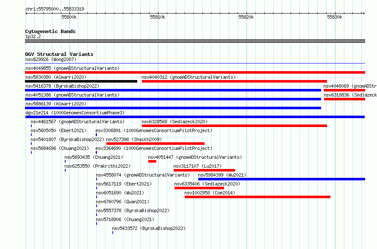Select the red nsv4040312 variant bar
Image resolution: width=377 pixels, height=249 pixels.
tap(234, 81)
